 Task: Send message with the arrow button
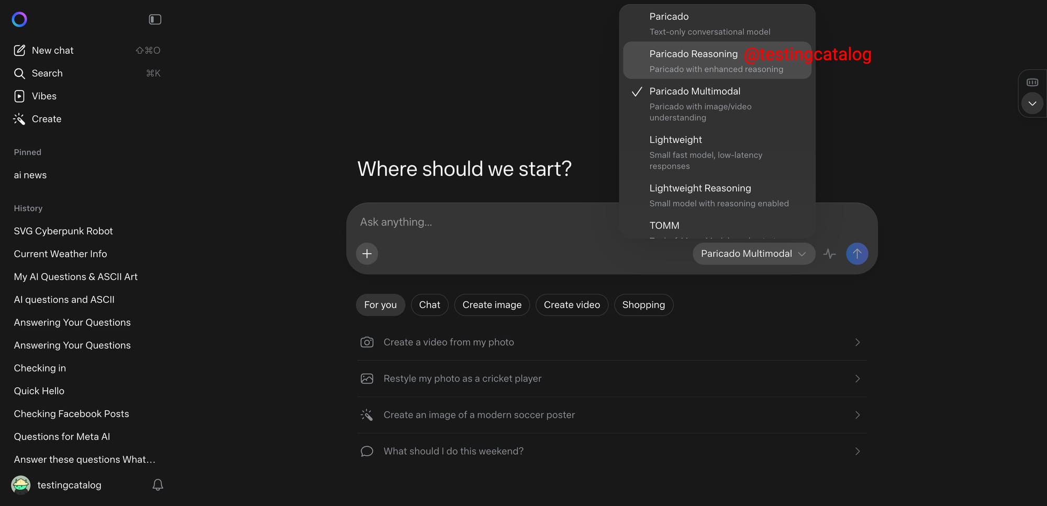857,254
